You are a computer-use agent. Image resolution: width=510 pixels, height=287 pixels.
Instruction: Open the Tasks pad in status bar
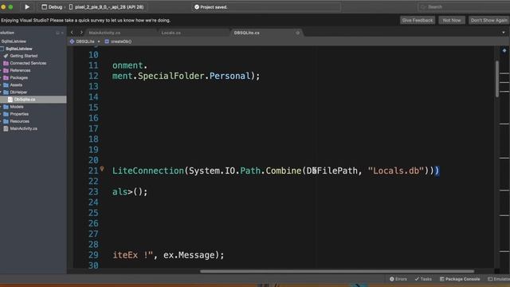pos(423,279)
